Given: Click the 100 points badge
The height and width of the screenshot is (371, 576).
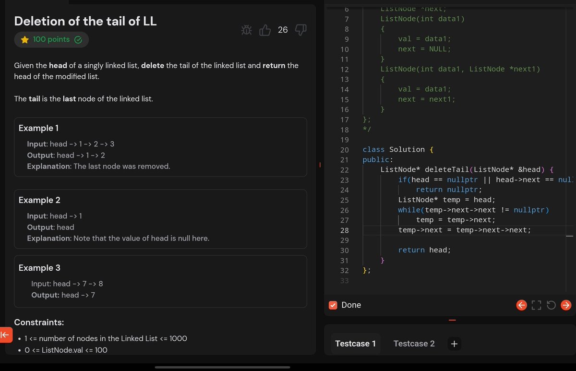Looking at the screenshot, I should click(x=51, y=40).
